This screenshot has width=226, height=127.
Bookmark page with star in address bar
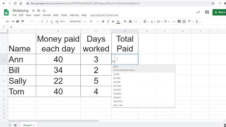pos(213,3)
